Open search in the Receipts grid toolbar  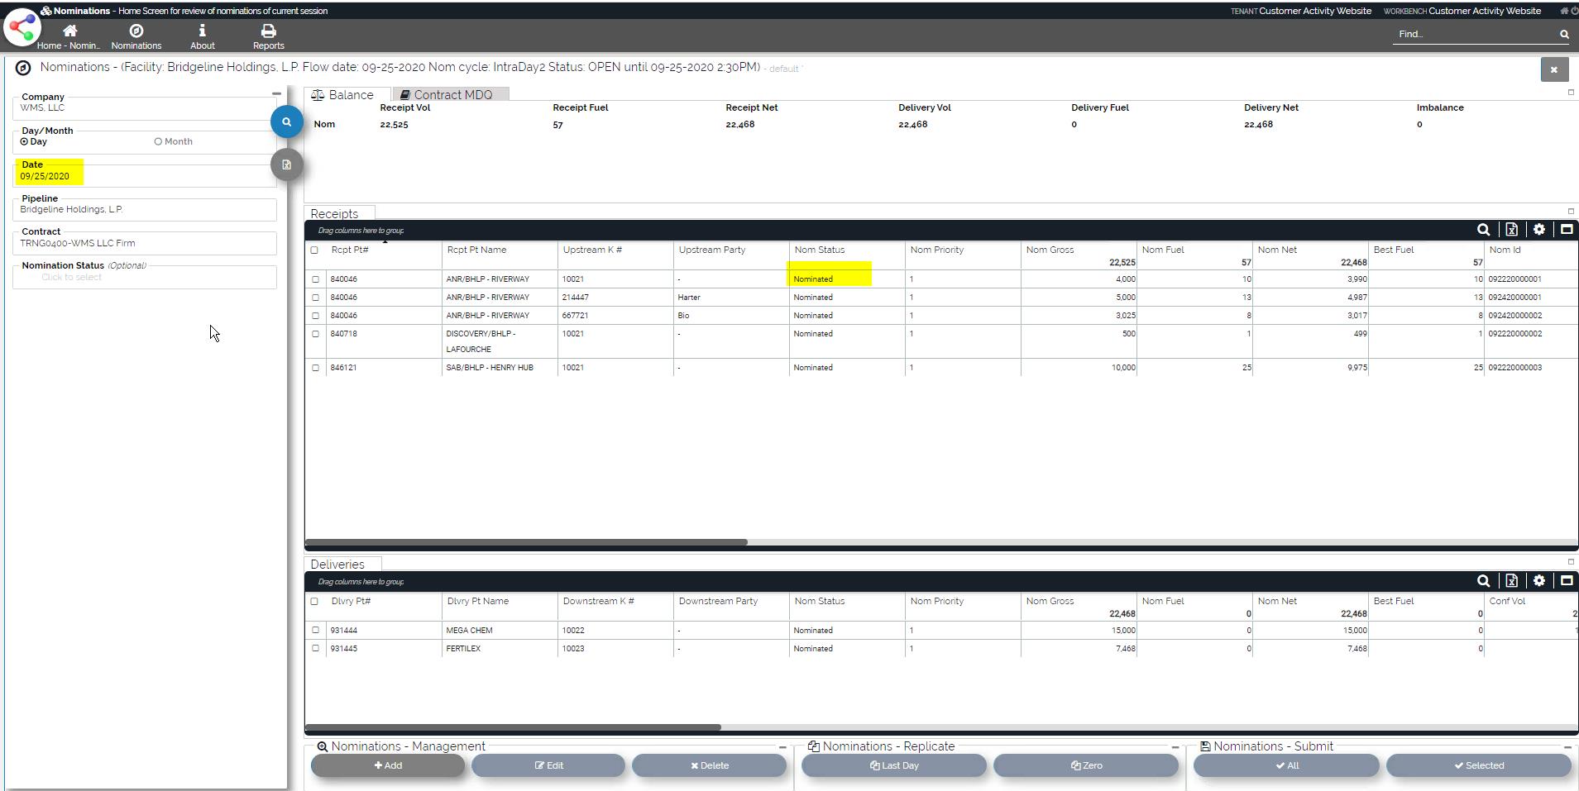tap(1483, 230)
